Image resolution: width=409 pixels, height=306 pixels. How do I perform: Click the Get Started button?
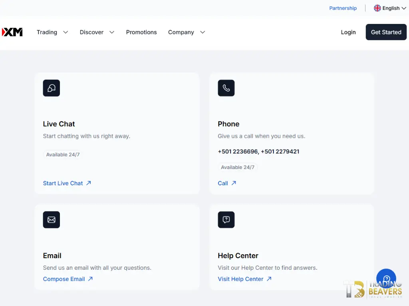[x=386, y=32]
